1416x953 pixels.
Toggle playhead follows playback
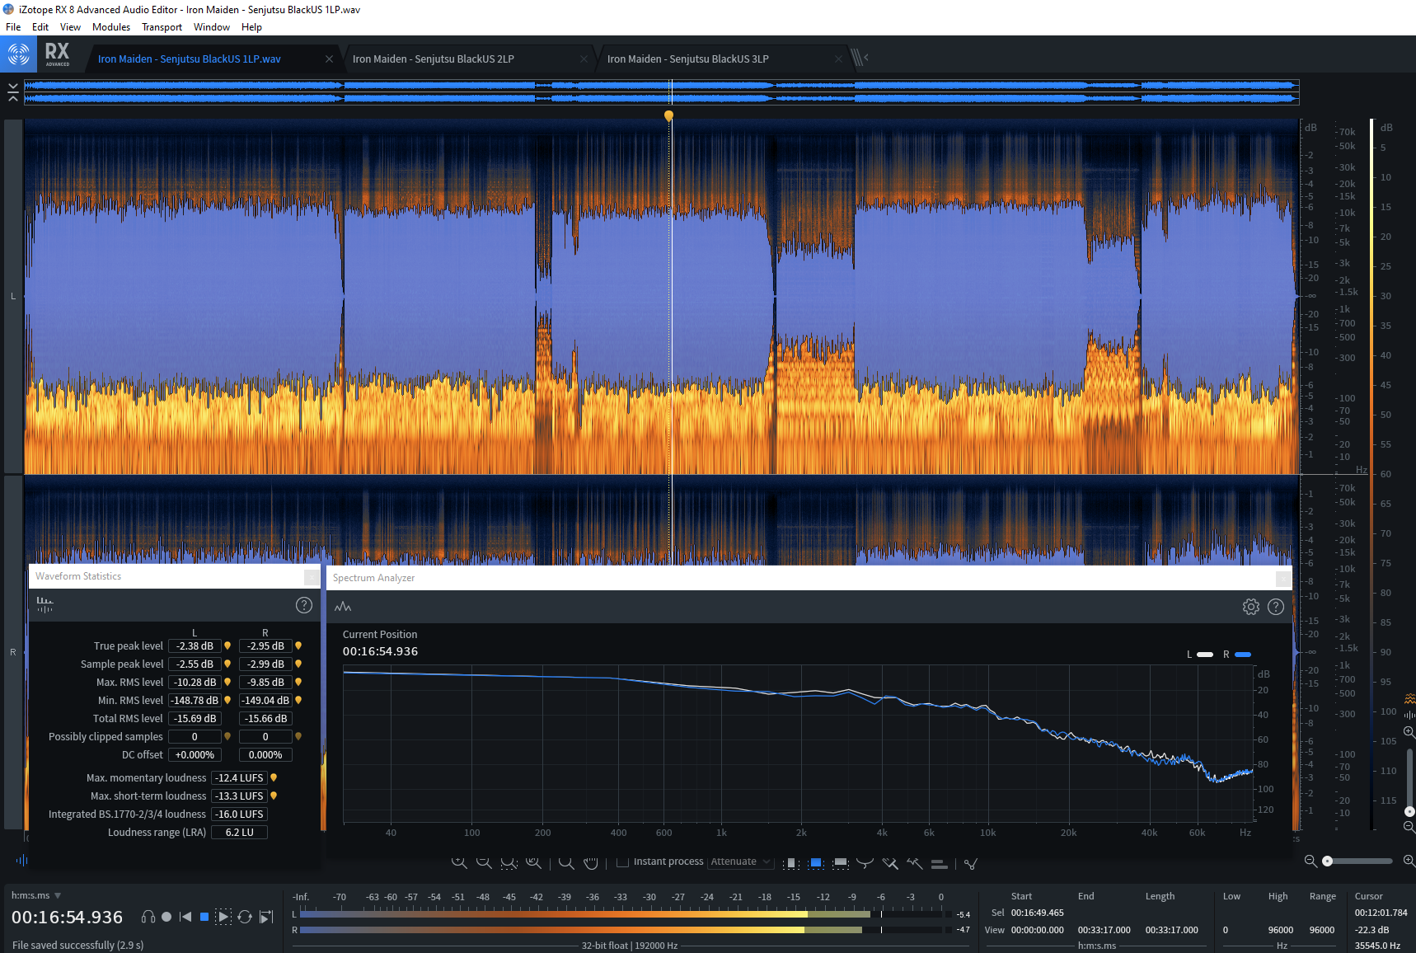point(265,917)
